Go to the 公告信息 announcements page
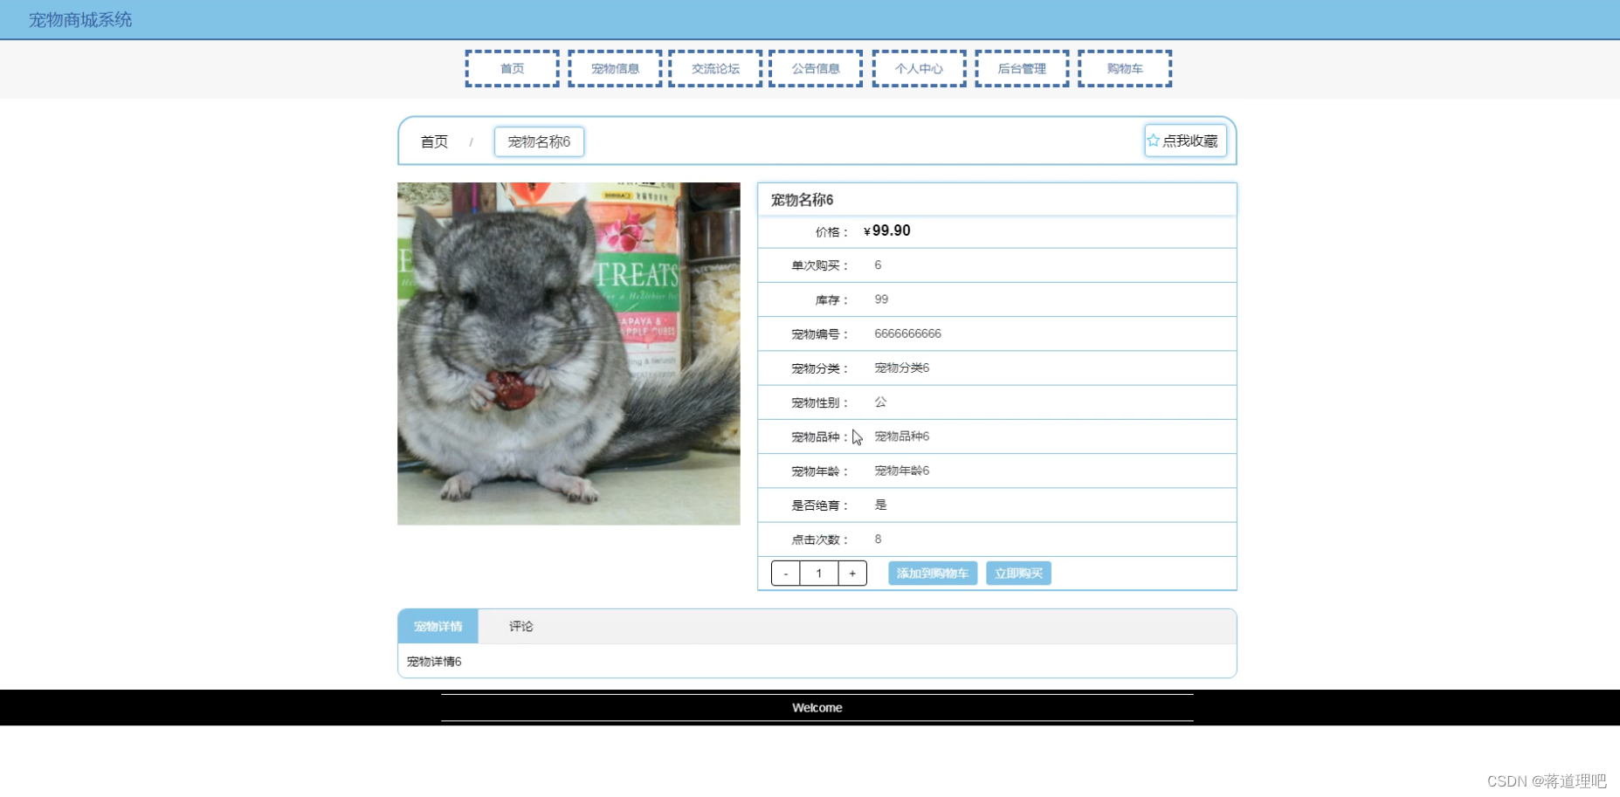1620x797 pixels. 816,68
